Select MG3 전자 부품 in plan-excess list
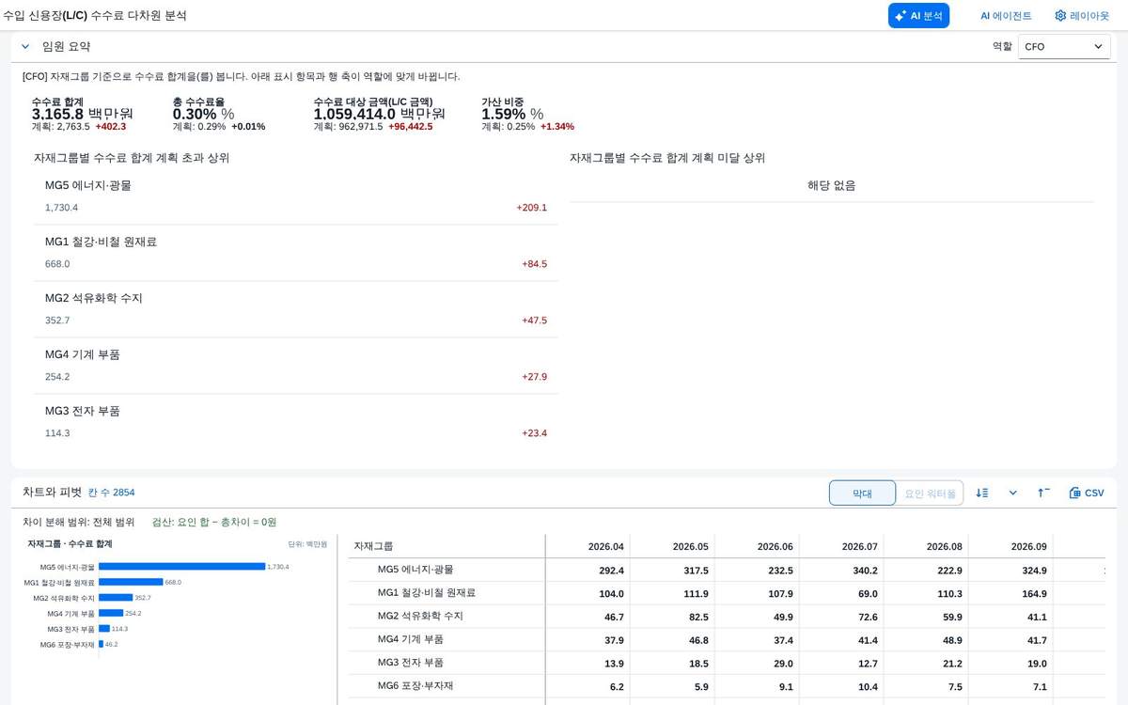The width and height of the screenshot is (1128, 705). 295,422
